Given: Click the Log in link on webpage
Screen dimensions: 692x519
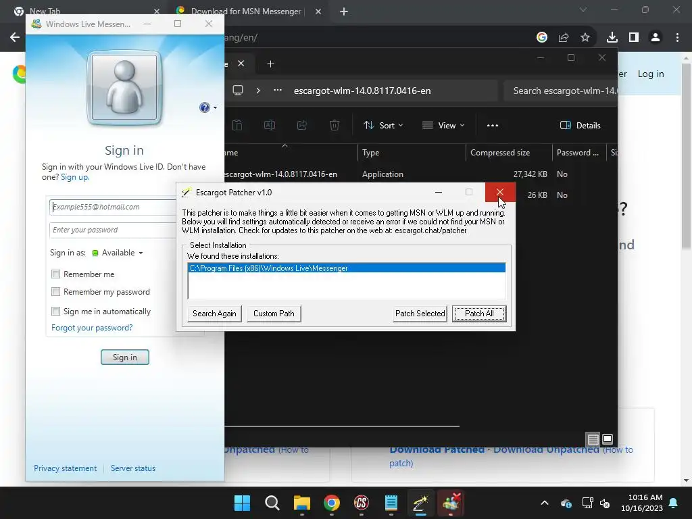Looking at the screenshot, I should tap(651, 74).
